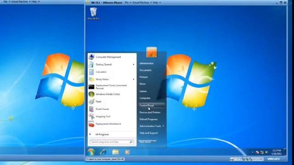Click the user account picture
Image resolution: width=294 pixels, height=165 pixels.
coord(152,52)
